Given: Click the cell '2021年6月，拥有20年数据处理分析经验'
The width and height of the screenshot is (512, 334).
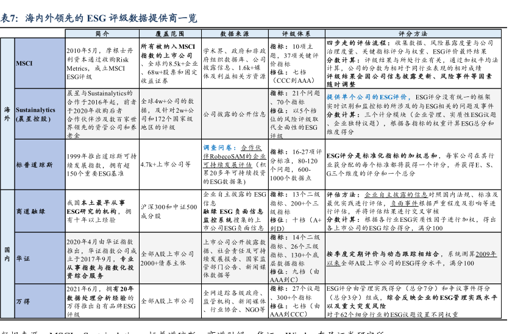Looking at the screenshot, I should click(x=102, y=301).
